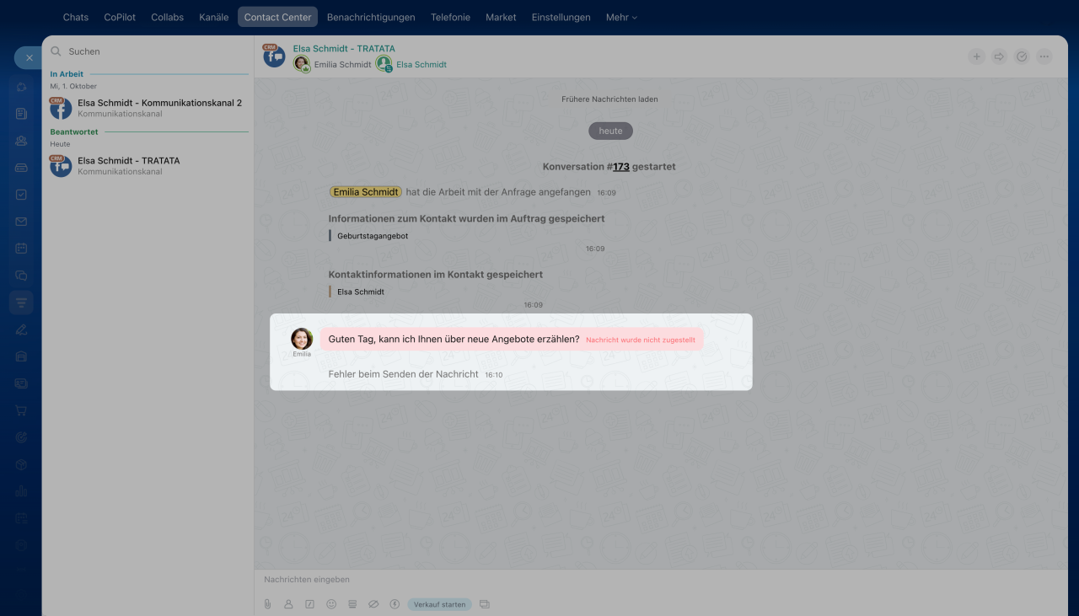The image size is (1079, 616).
Task: Switch to the CoPilot tab
Action: (120, 17)
